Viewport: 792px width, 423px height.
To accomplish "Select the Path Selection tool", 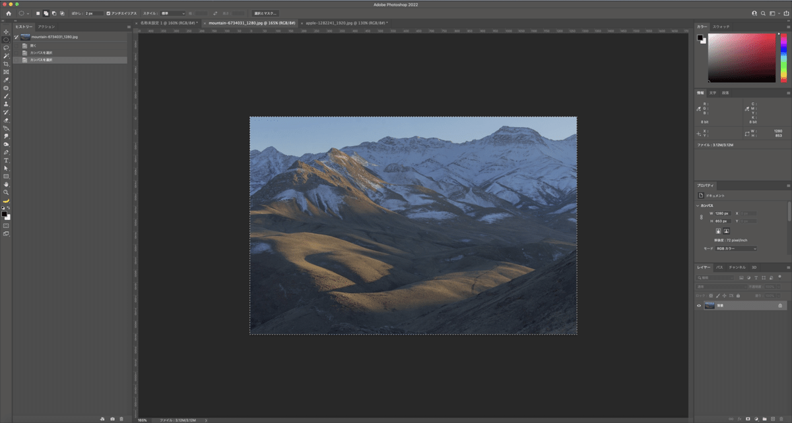I will pos(6,168).
